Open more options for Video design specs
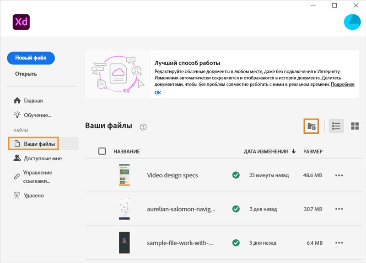The height and width of the screenshot is (263, 366). (339, 175)
